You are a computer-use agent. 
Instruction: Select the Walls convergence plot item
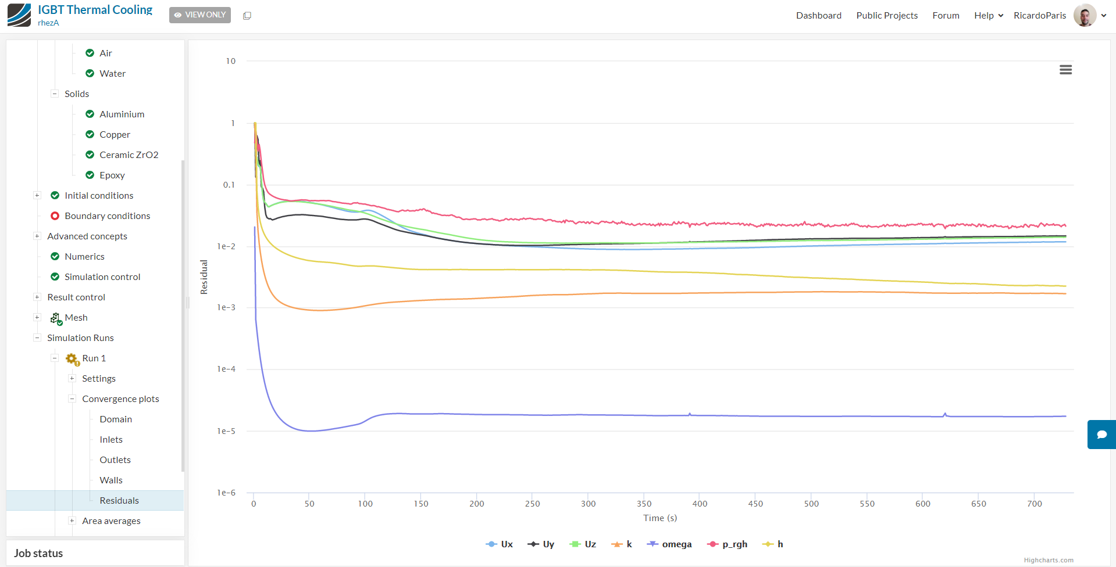pyautogui.click(x=111, y=480)
